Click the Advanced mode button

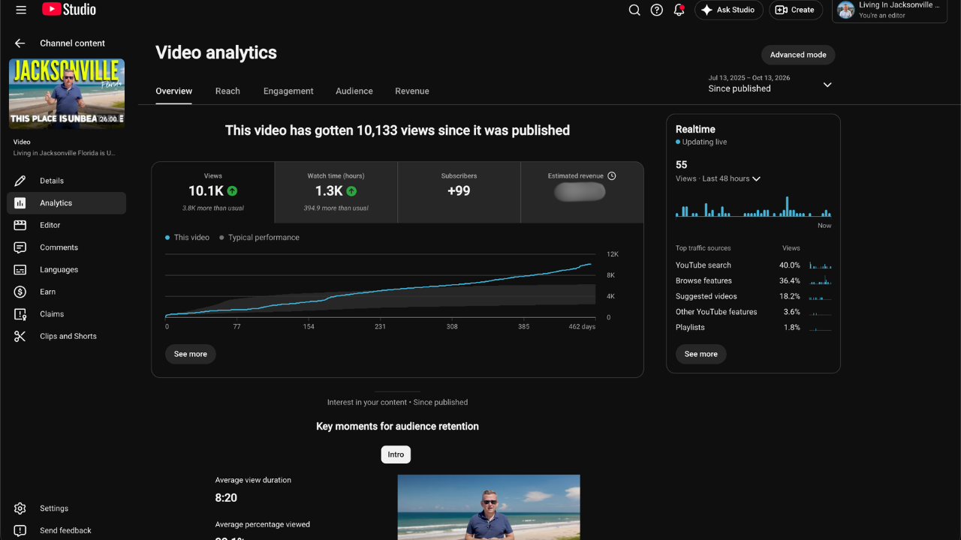click(x=798, y=55)
